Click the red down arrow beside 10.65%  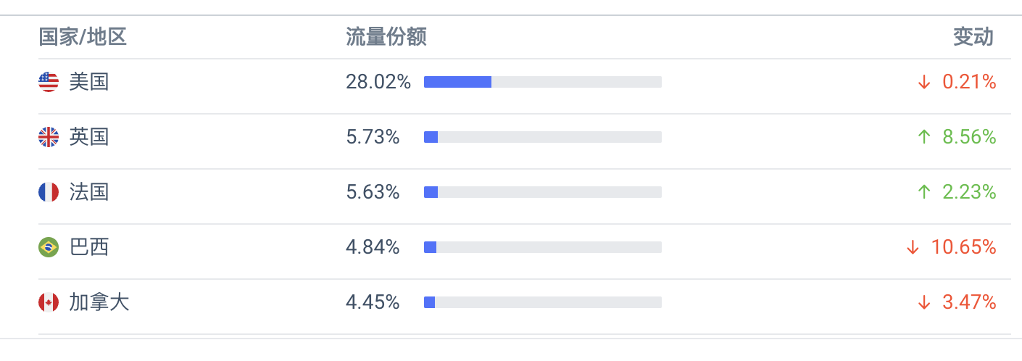(913, 247)
